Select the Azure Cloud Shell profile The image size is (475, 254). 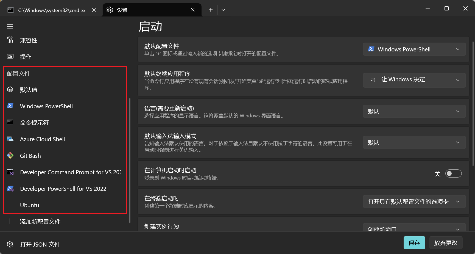pos(65,139)
